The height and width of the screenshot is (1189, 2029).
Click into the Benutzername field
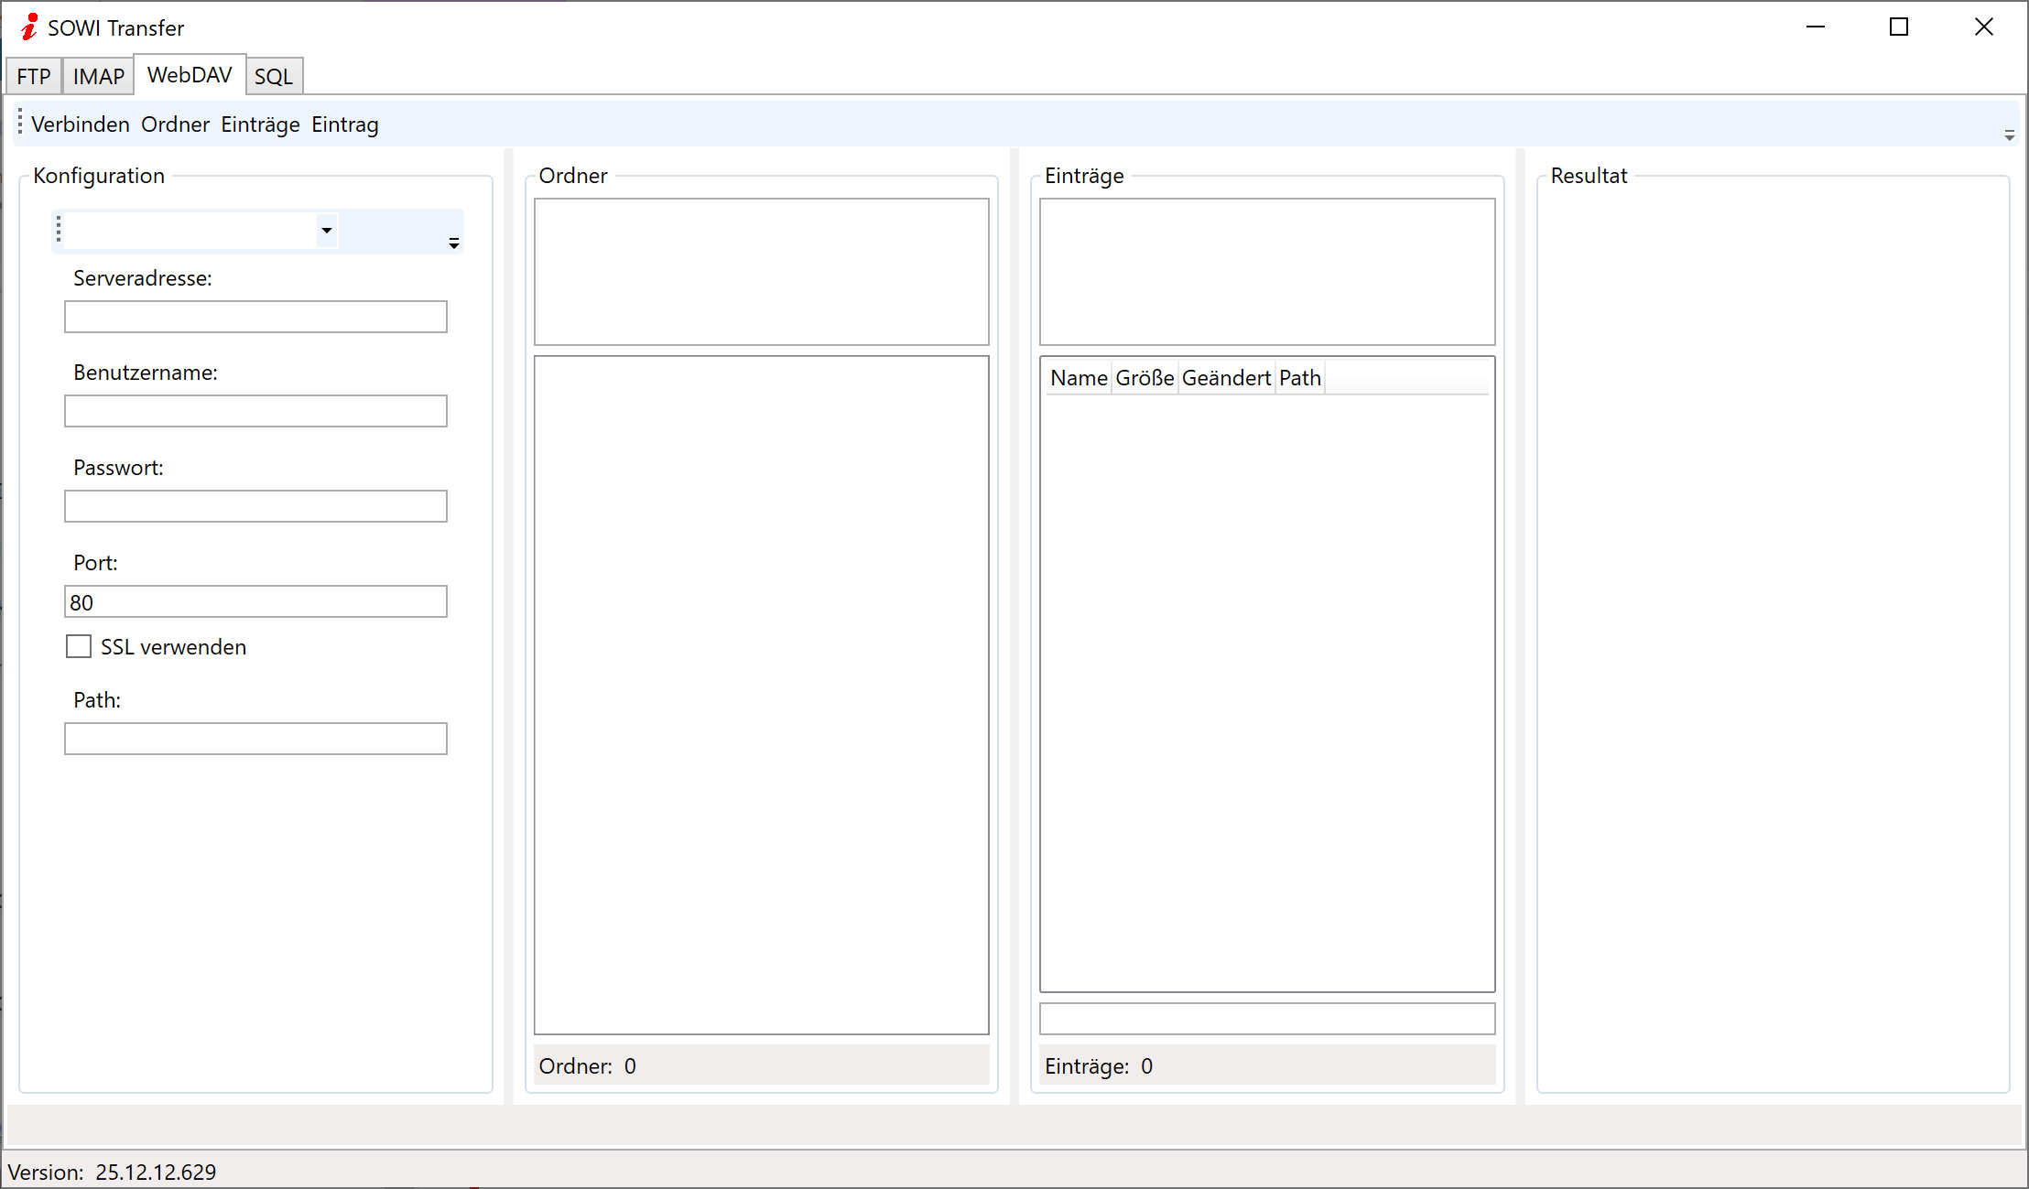coord(255,412)
